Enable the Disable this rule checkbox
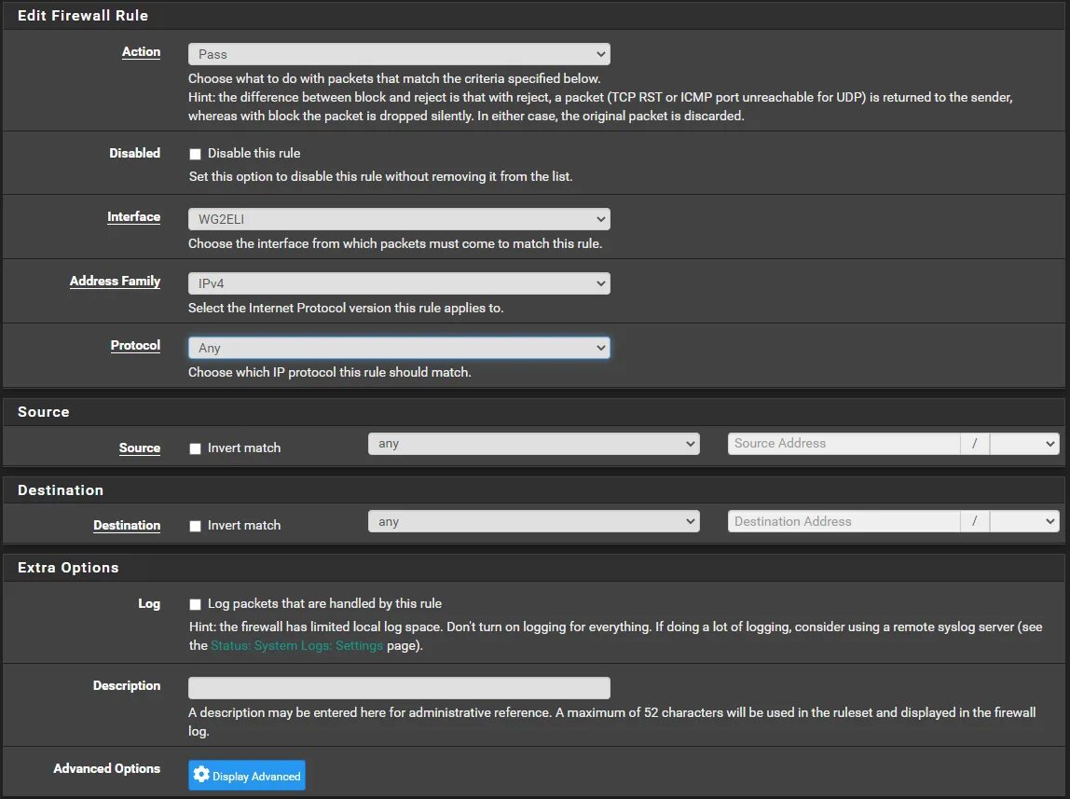The width and height of the screenshot is (1070, 799). 195,154
